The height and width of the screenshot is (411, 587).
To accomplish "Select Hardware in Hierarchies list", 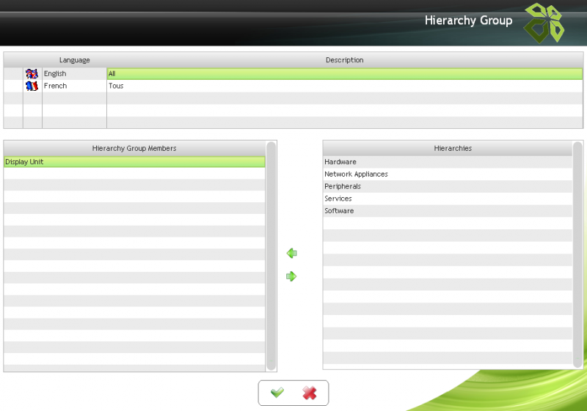I will [x=340, y=162].
